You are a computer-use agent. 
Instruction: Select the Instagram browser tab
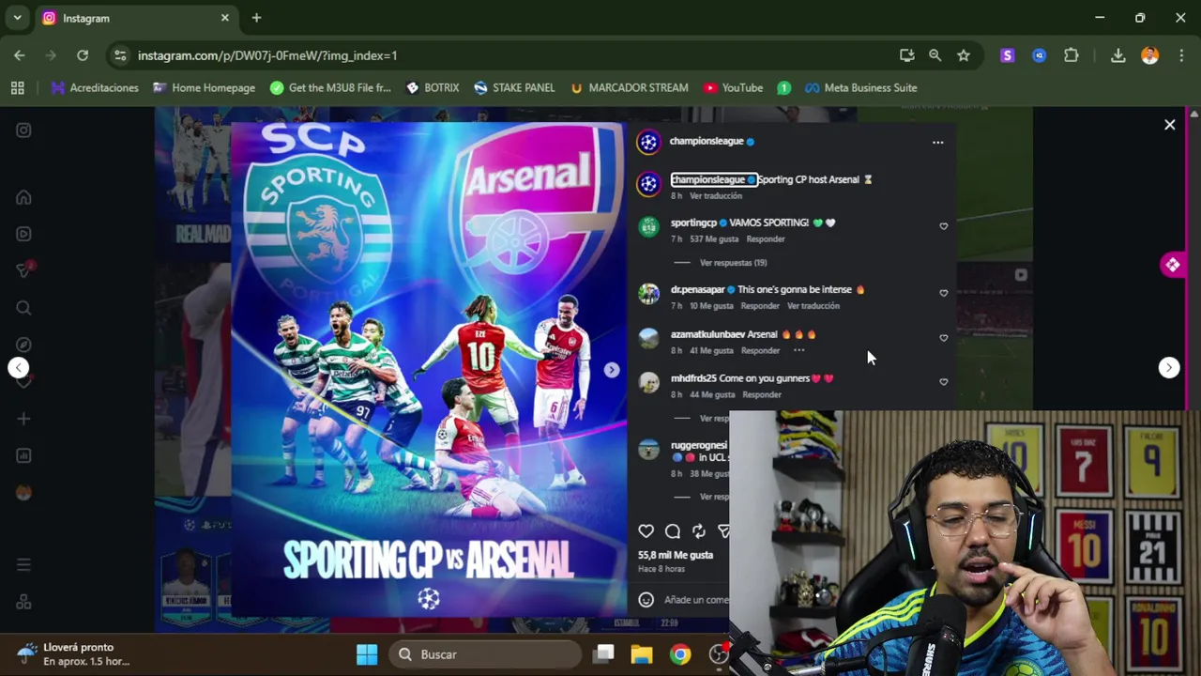click(x=136, y=18)
